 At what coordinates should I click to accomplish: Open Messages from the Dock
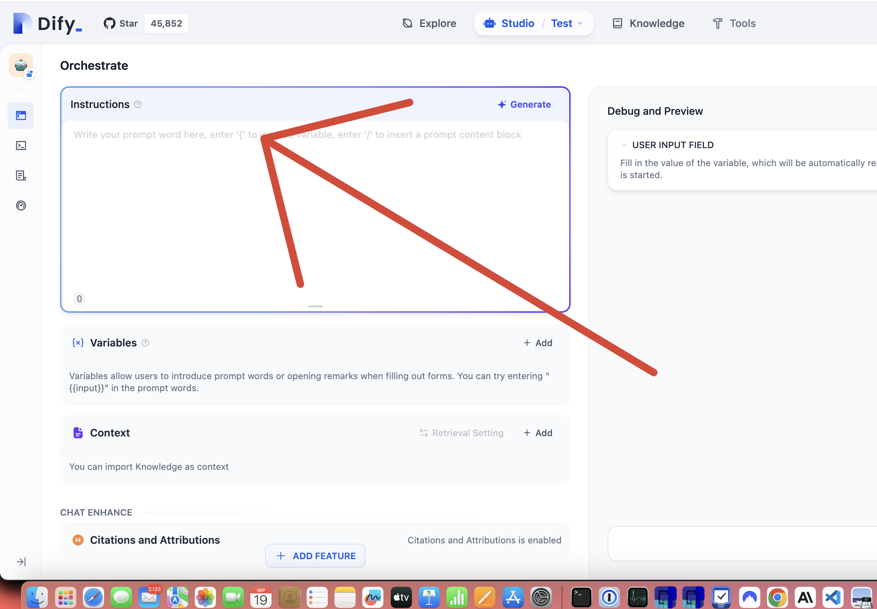click(x=121, y=597)
